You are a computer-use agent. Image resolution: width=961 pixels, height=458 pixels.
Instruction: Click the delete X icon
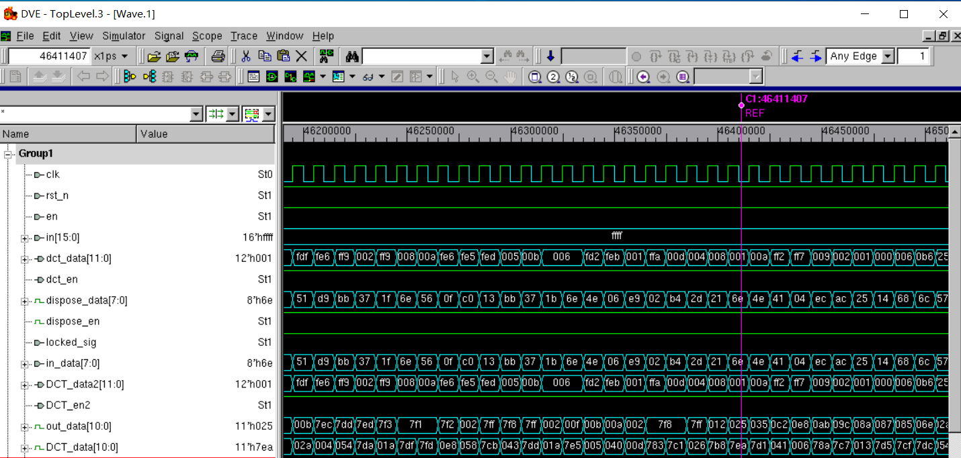click(302, 56)
